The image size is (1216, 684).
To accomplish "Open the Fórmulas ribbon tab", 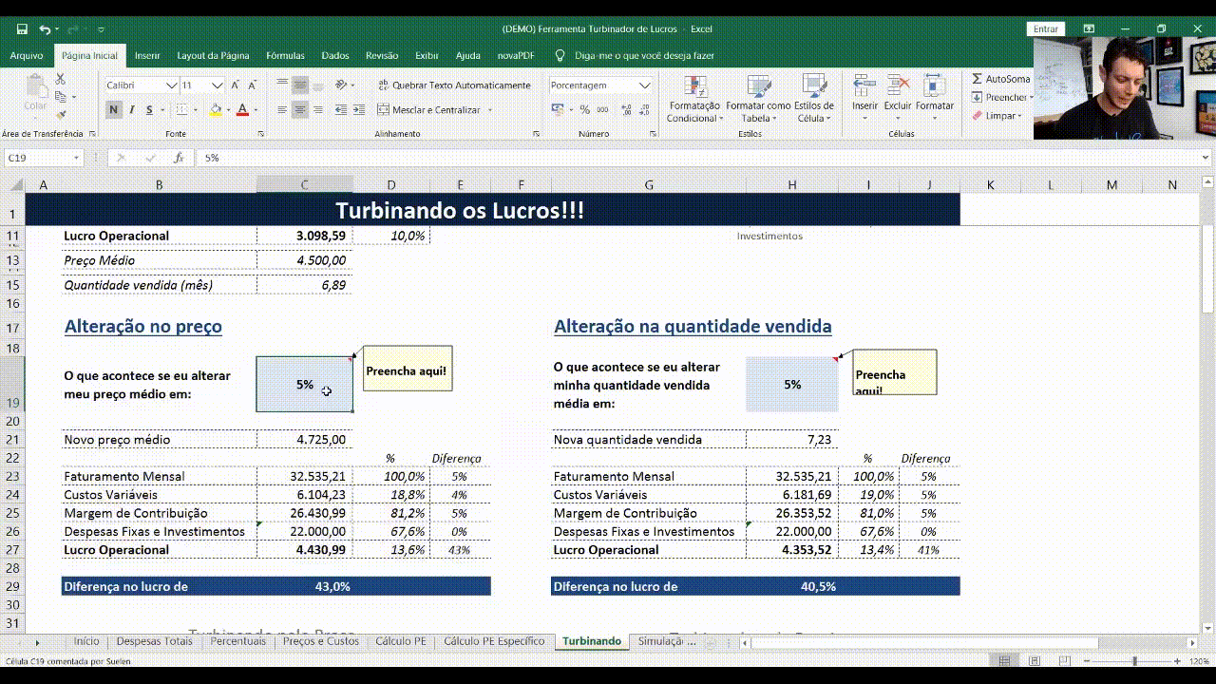I will click(x=285, y=56).
